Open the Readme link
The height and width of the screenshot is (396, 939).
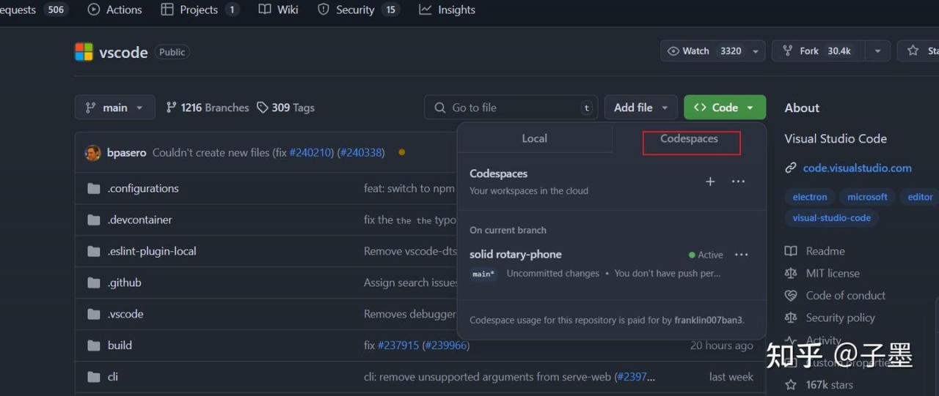825,251
